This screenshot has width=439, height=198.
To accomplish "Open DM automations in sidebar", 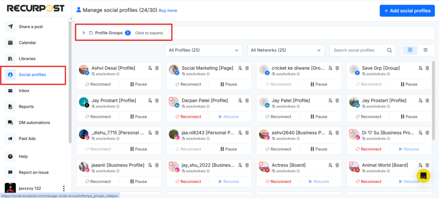I will pyautogui.click(x=34, y=122).
